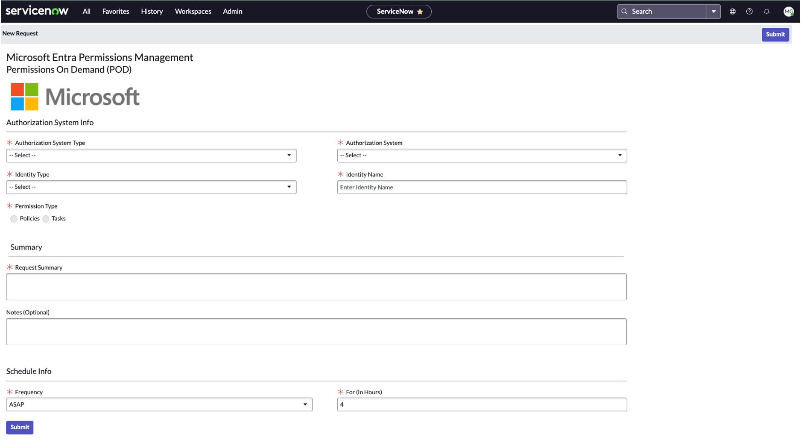
Task: Click the Microsoft logo image
Action: (x=75, y=97)
